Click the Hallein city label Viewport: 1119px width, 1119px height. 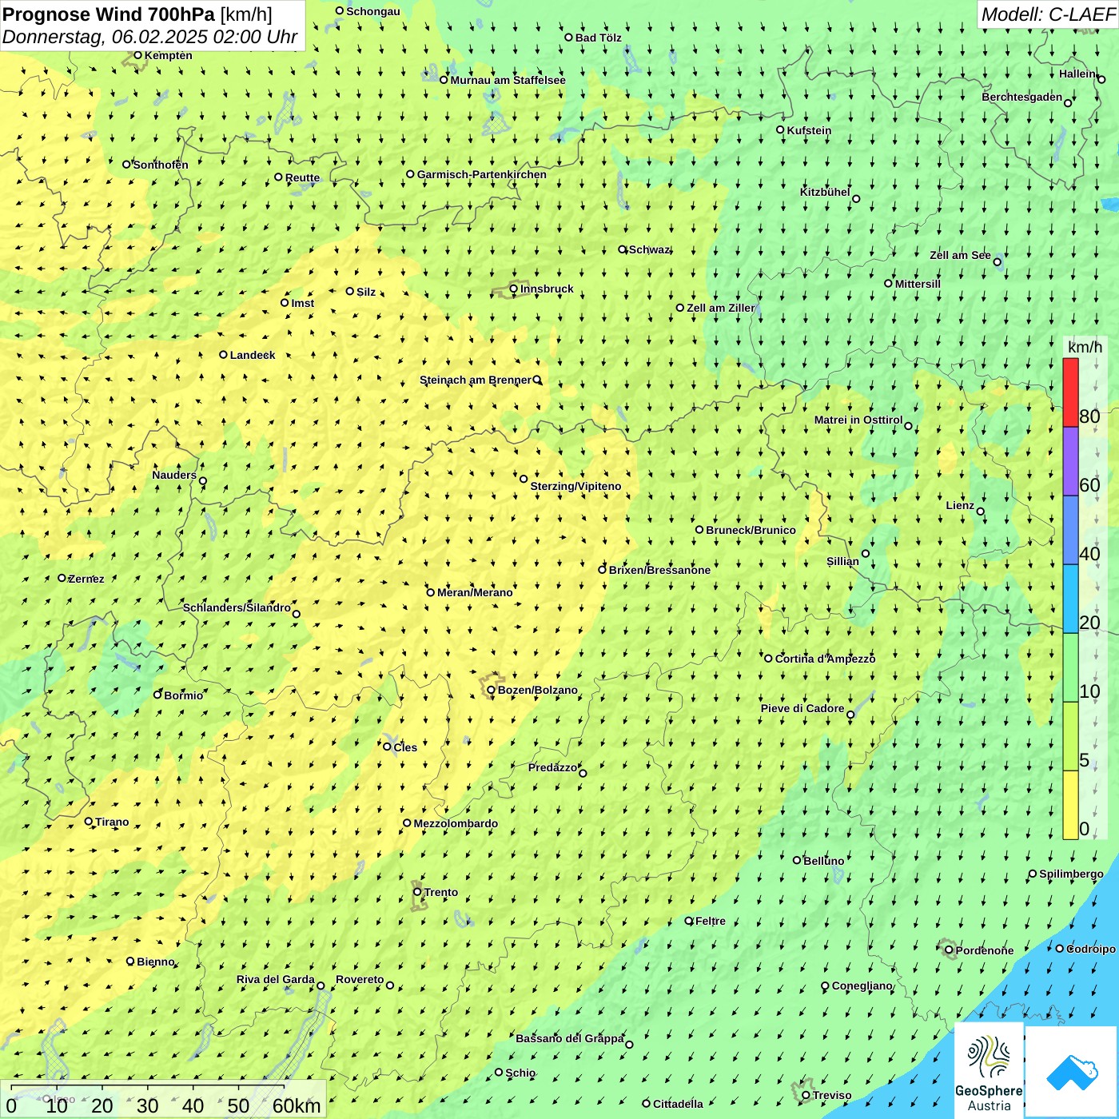tap(1077, 74)
